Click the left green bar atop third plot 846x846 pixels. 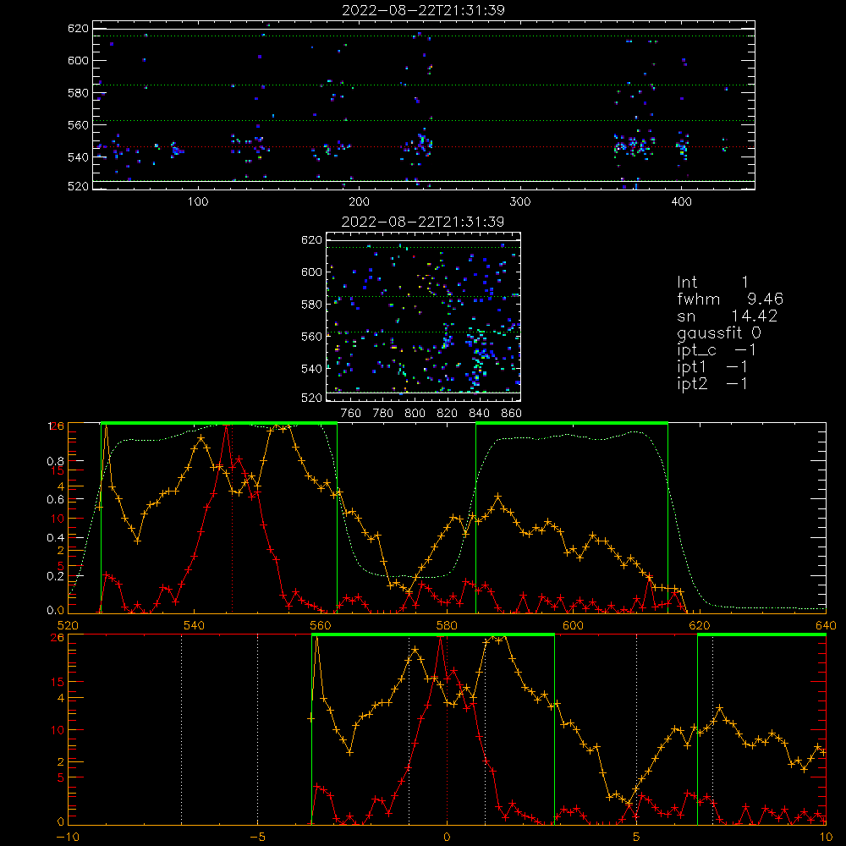click(x=219, y=424)
